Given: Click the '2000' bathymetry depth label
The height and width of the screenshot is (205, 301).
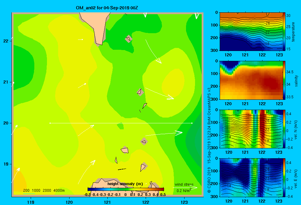Looking at the screenshot, I should tap(47, 191).
